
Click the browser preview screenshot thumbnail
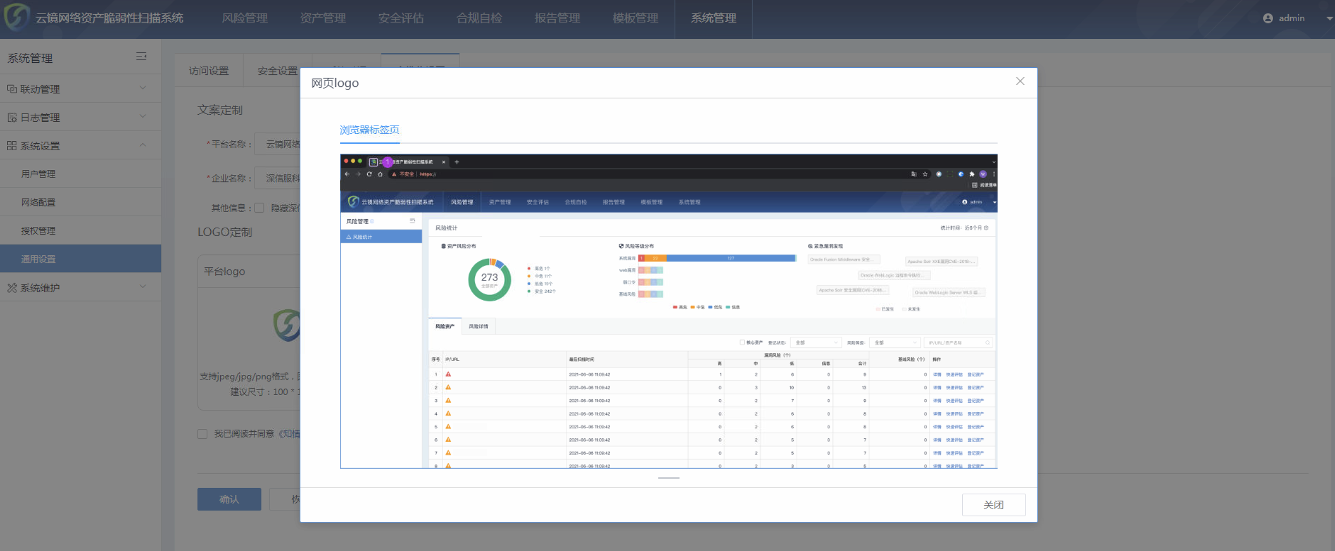point(668,311)
